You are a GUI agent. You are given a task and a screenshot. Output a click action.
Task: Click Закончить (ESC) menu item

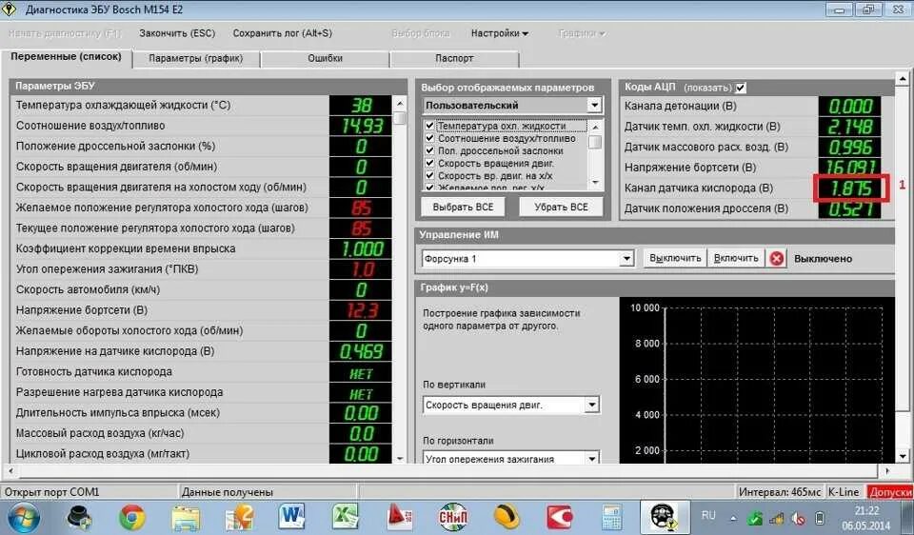tap(177, 33)
